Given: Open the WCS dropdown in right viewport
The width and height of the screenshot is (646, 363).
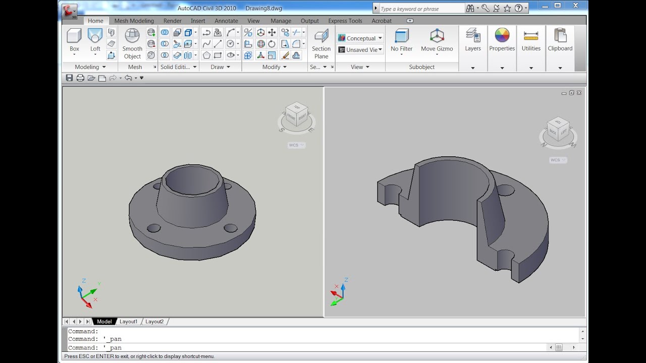Looking at the screenshot, I should coord(558,160).
